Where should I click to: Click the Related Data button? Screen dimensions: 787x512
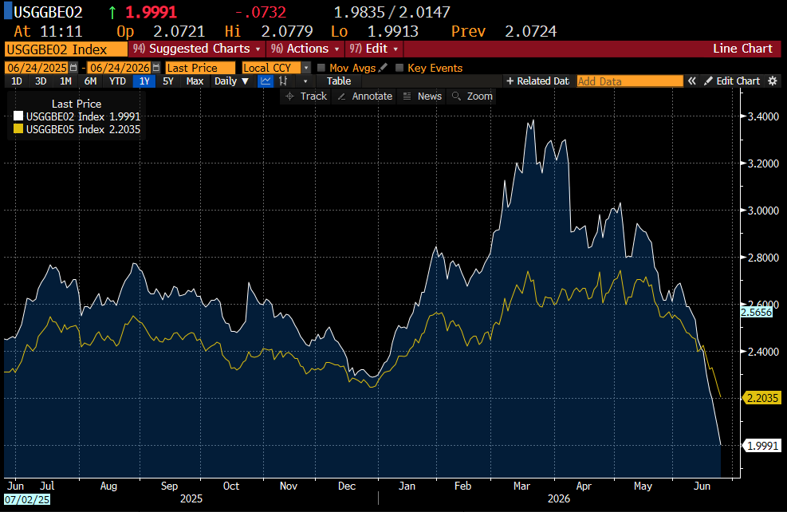[x=537, y=81]
